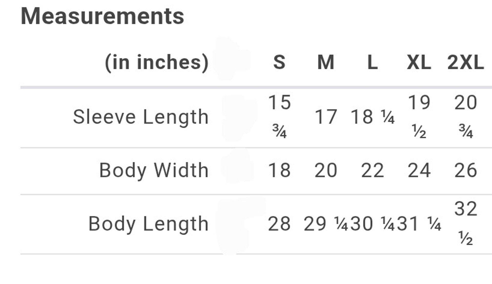The height and width of the screenshot is (284, 492).
Task: Click sleeve length value 18 ¼ for L
Action: click(x=372, y=117)
